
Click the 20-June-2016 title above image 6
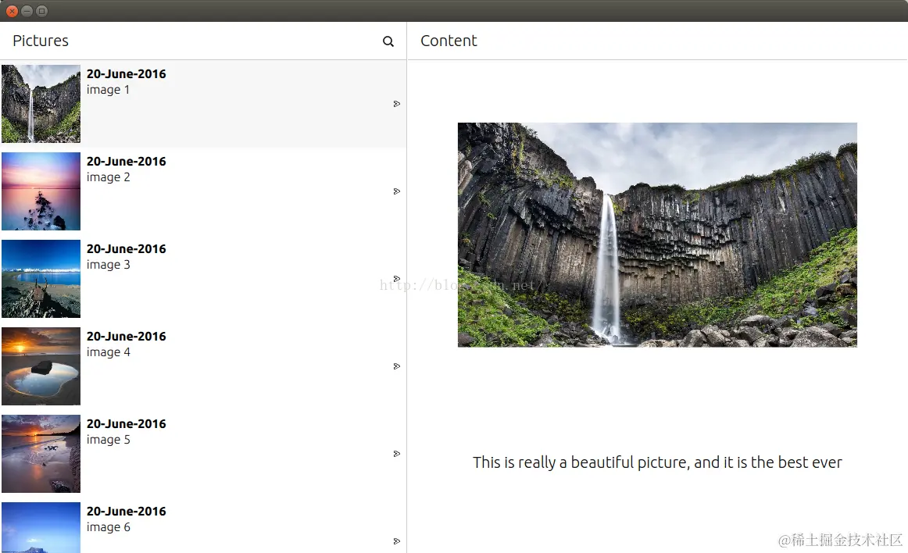127,512
